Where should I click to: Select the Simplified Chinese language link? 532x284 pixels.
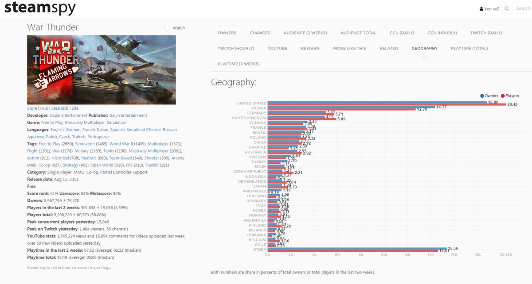coord(145,130)
